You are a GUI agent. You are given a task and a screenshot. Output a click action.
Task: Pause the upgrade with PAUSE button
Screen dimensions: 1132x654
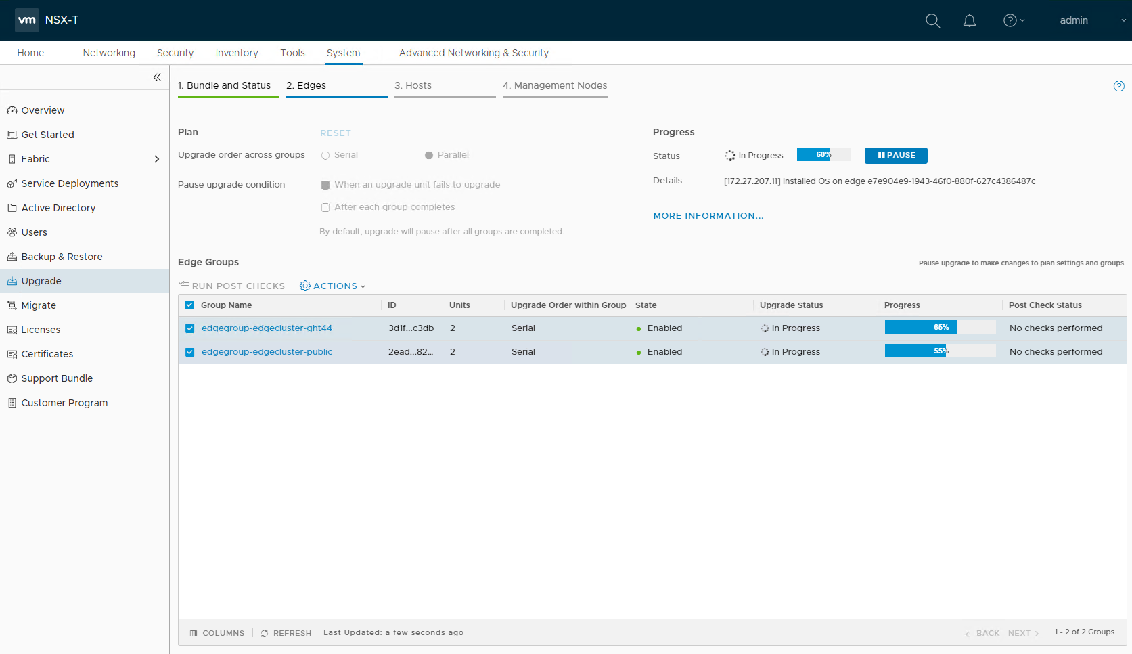click(896, 156)
